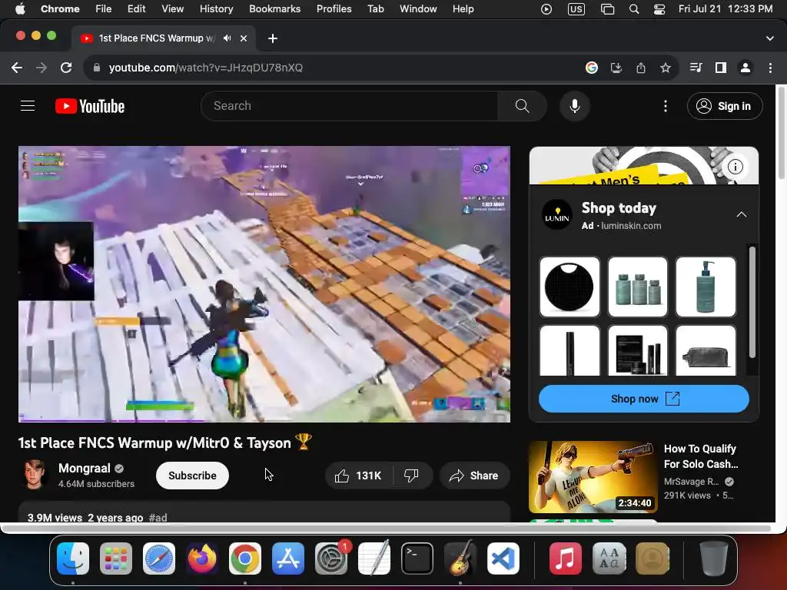Open Spotlight search in menu bar
This screenshot has height=590, width=787.
tap(634, 9)
